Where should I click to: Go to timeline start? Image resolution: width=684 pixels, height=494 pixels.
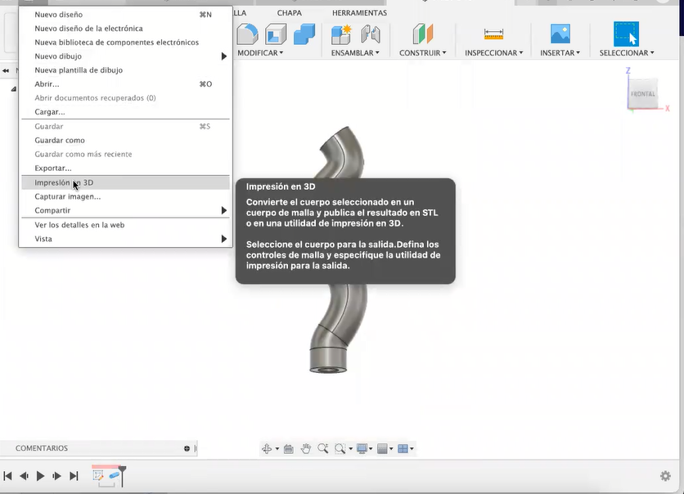coord(7,476)
